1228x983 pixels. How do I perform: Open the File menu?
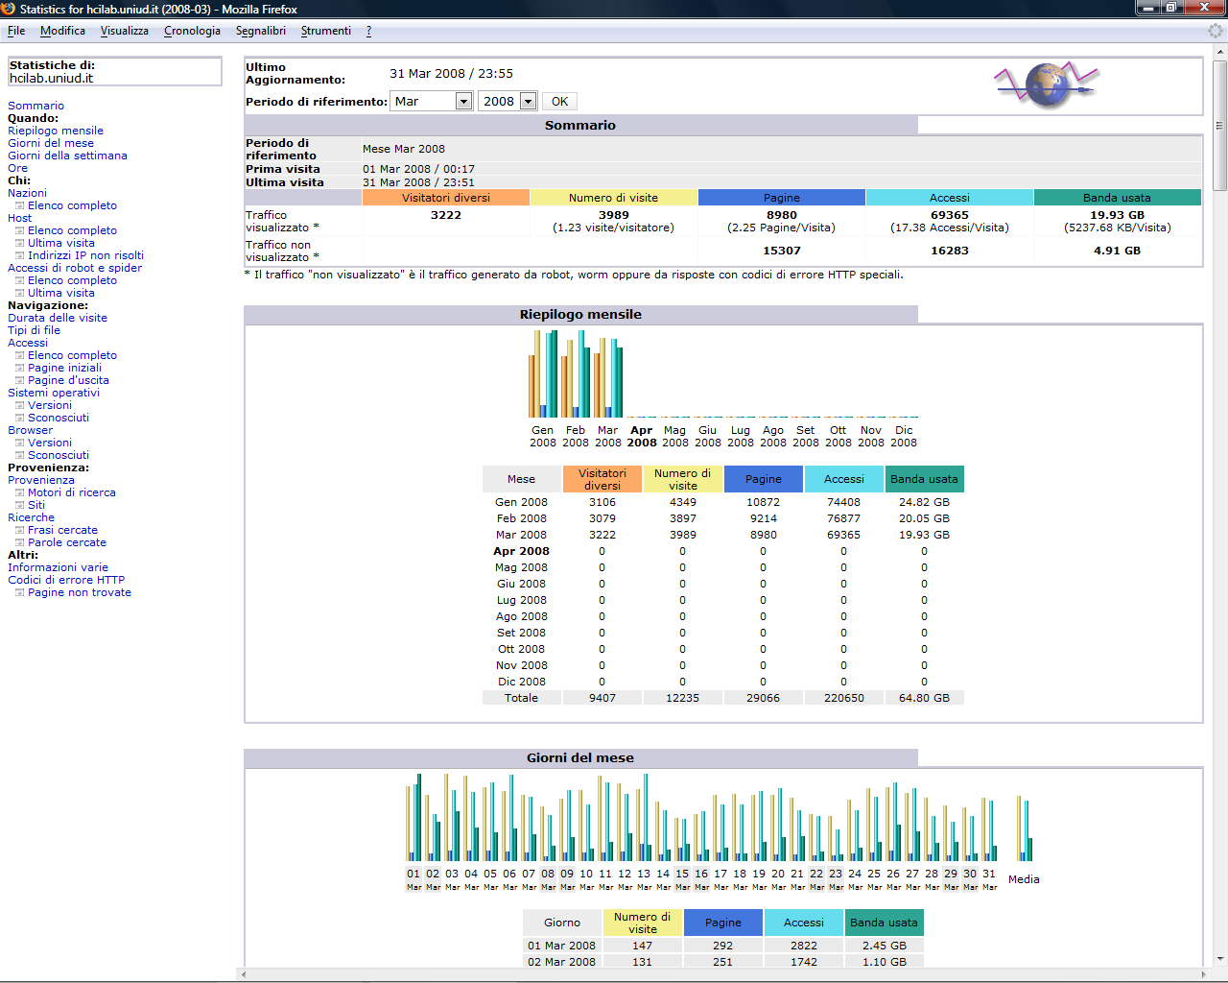[x=16, y=31]
